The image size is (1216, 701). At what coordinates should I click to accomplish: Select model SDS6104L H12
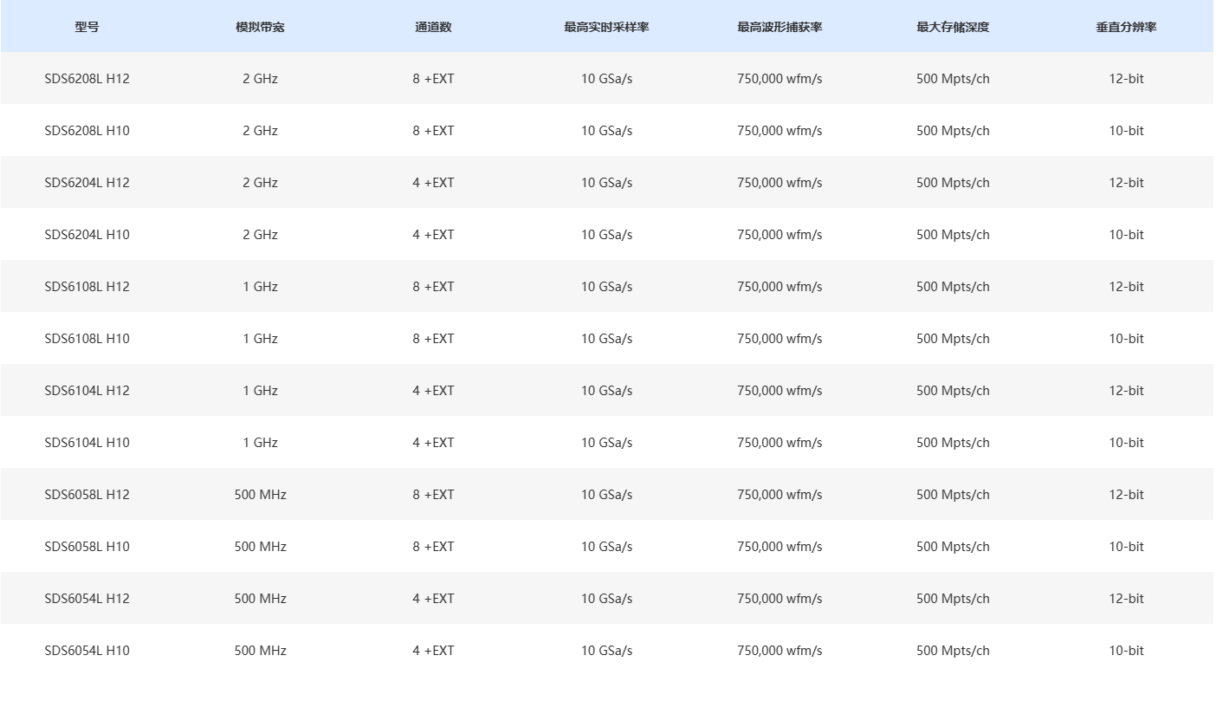click(87, 391)
